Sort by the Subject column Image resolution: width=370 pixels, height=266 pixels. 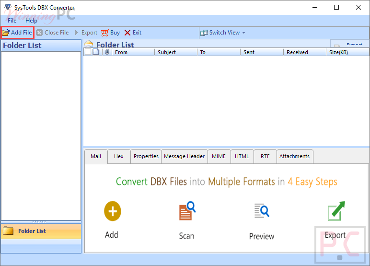[176, 52]
